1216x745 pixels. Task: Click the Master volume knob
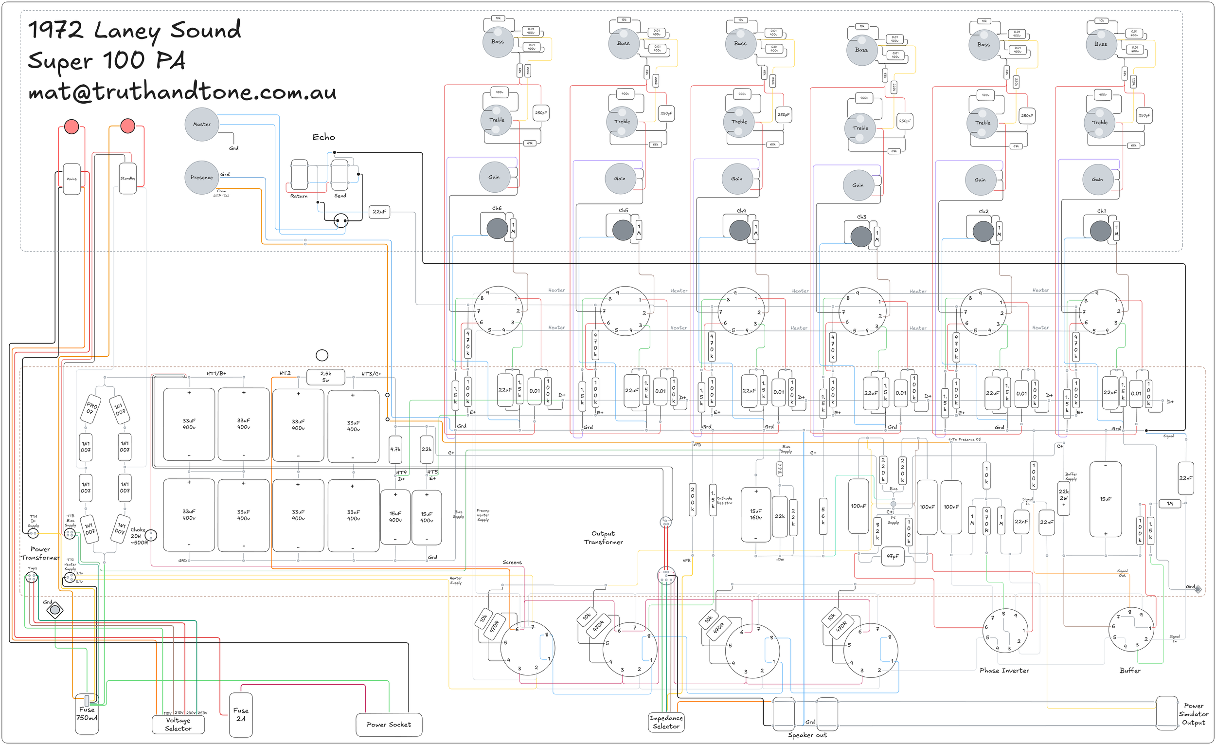click(202, 125)
